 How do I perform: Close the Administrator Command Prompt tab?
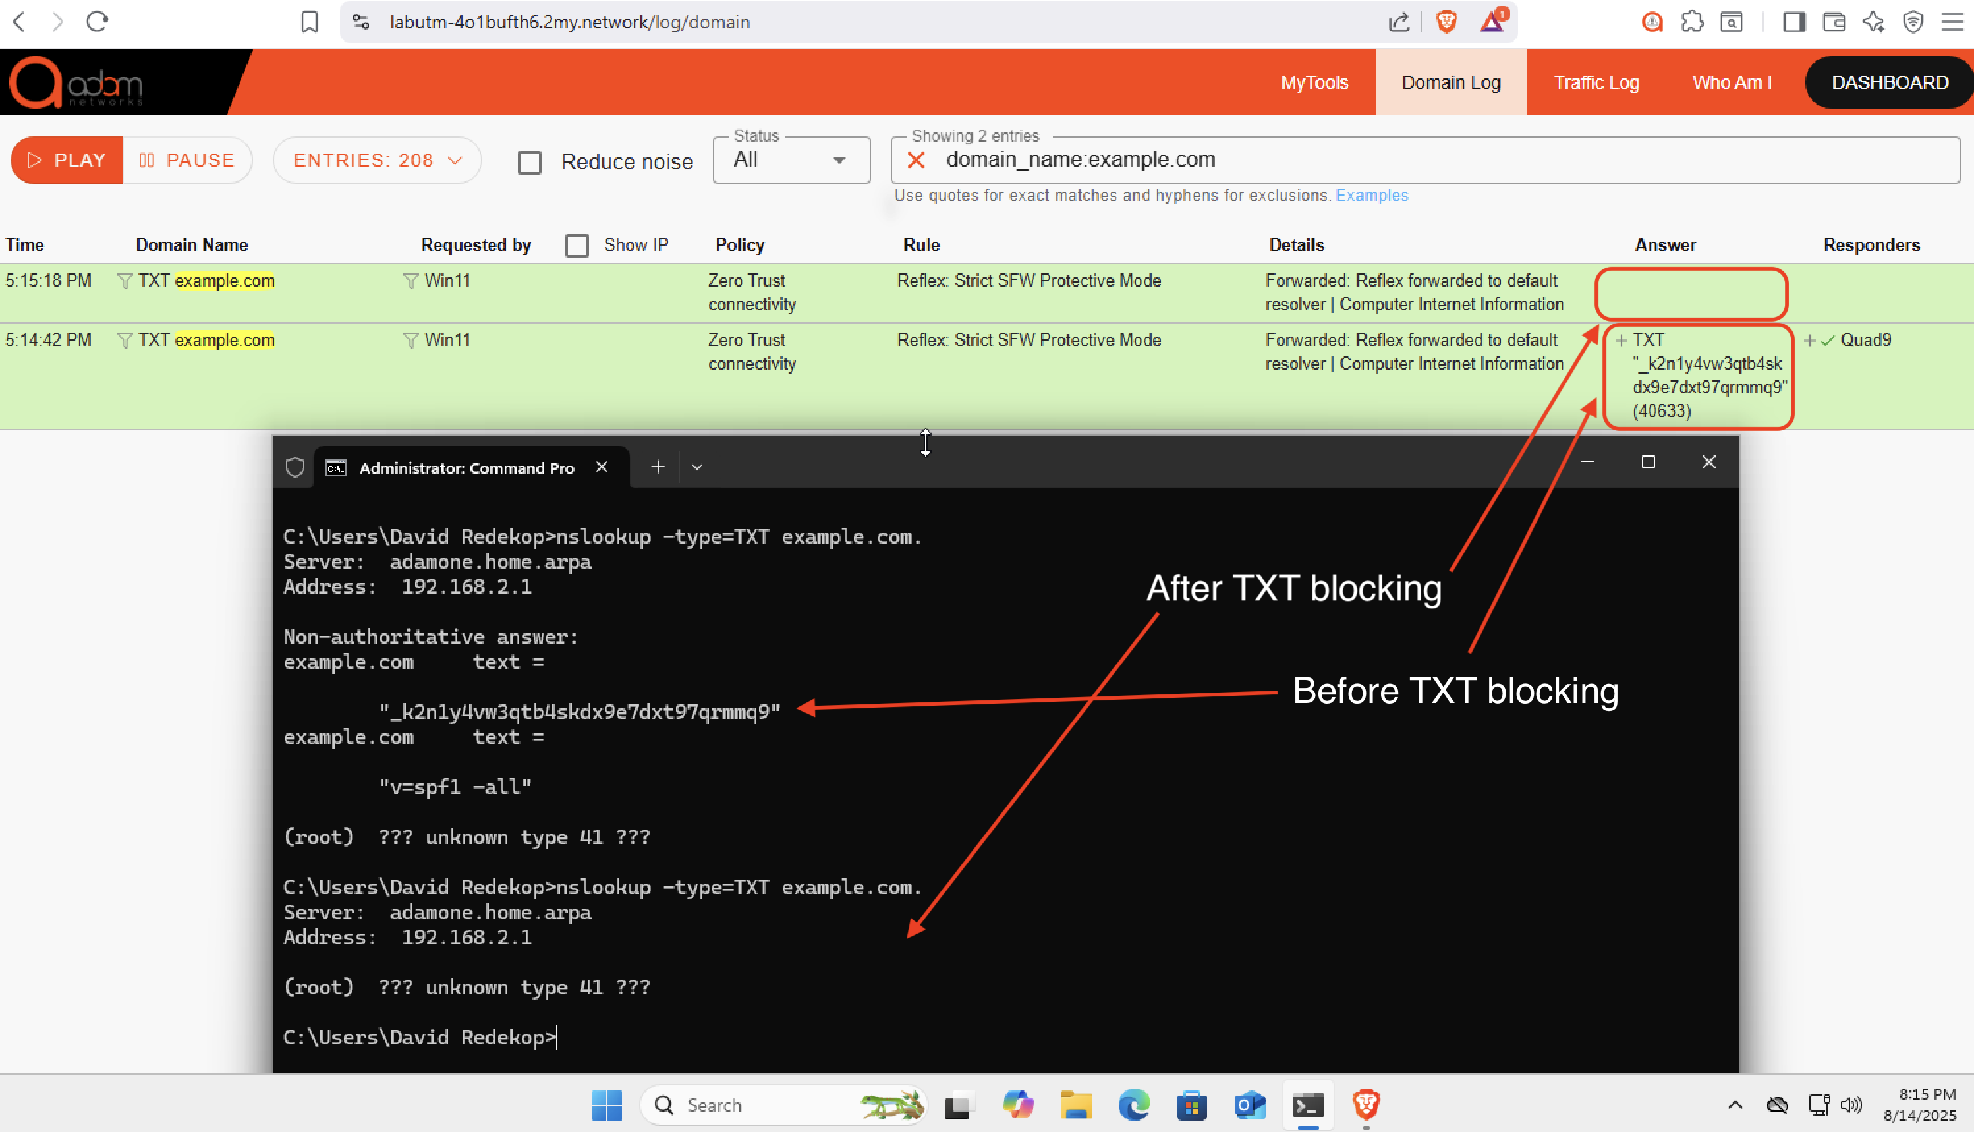(x=602, y=467)
